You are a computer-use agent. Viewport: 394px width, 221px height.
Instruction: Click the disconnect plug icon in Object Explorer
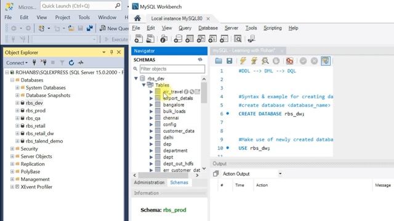44,63
